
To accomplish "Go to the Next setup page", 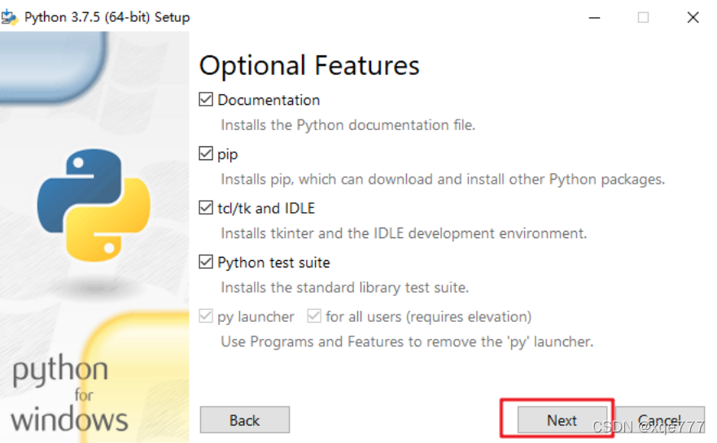I will tap(562, 419).
